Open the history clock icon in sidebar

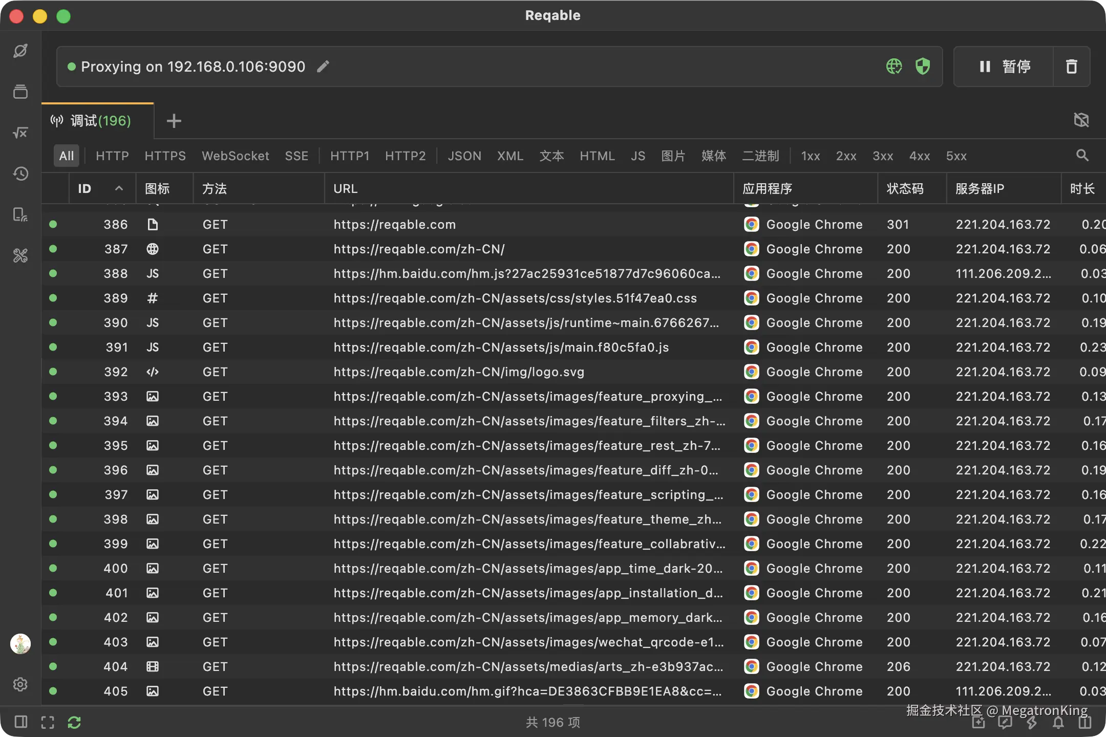(x=20, y=174)
